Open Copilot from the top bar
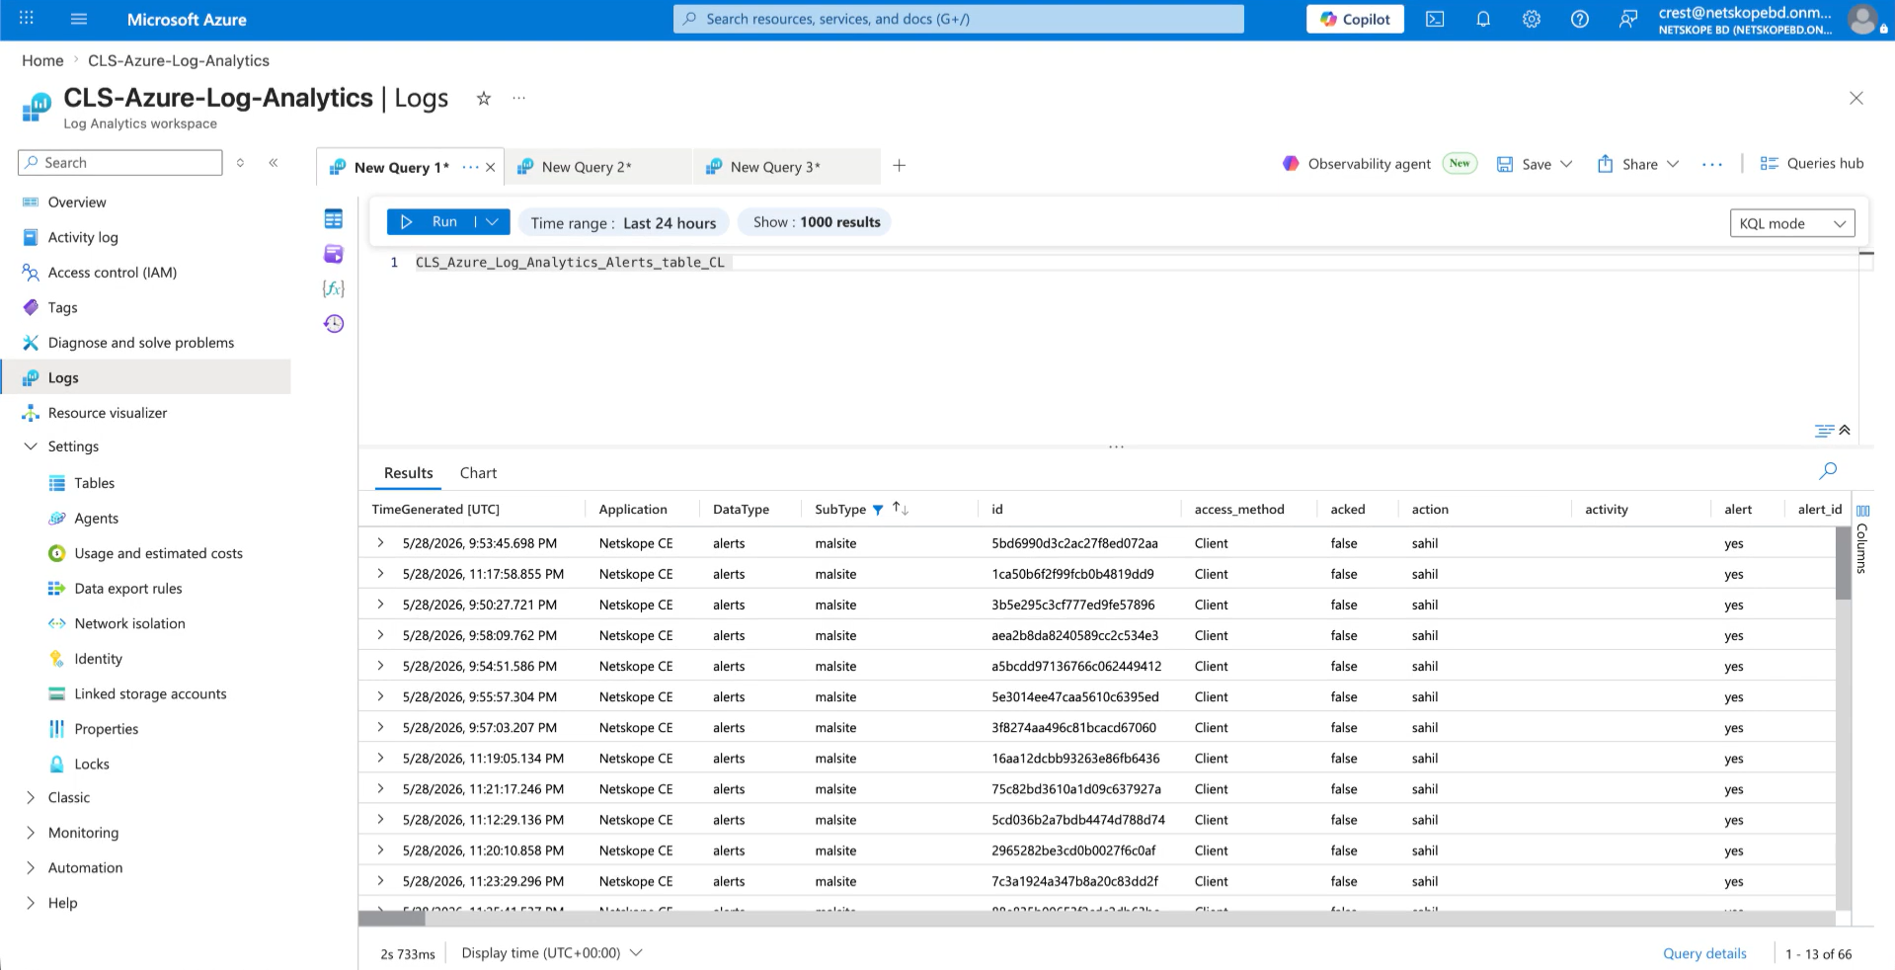Image resolution: width=1895 pixels, height=970 pixels. point(1355,19)
